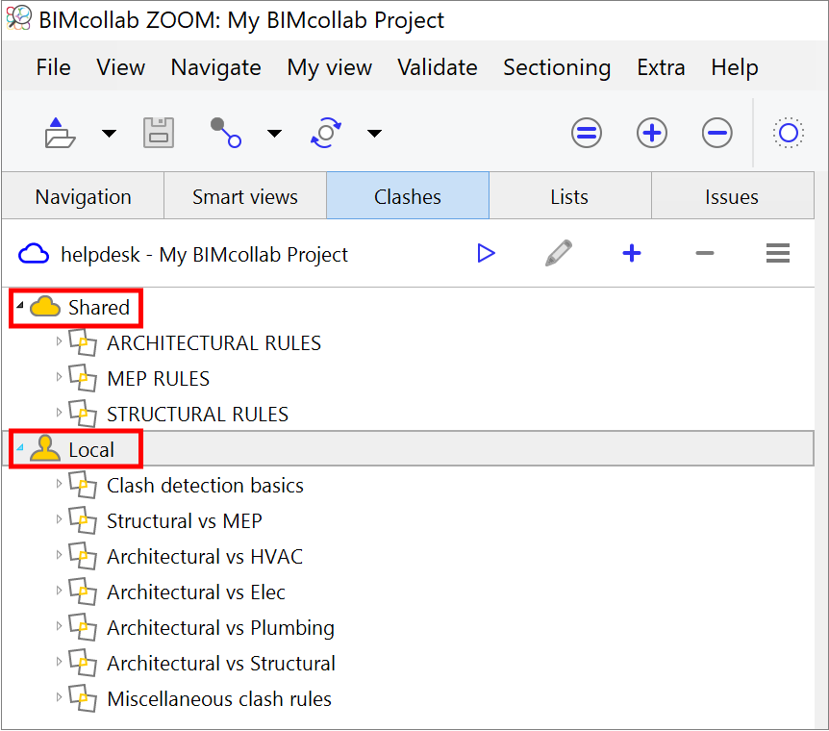Select Clash detection basics row

pyautogui.click(x=205, y=486)
